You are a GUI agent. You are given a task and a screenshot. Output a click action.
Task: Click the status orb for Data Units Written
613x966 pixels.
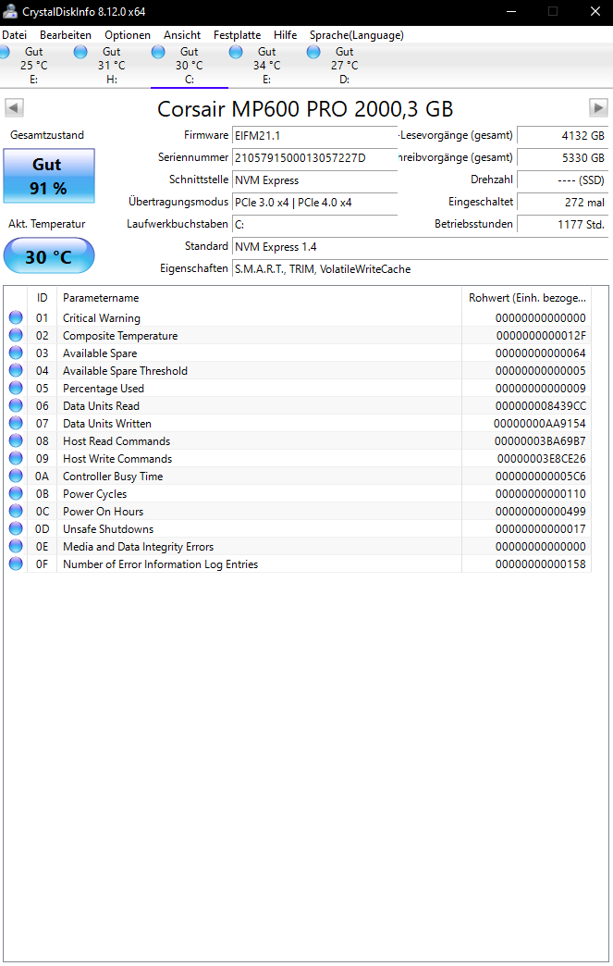pos(16,423)
